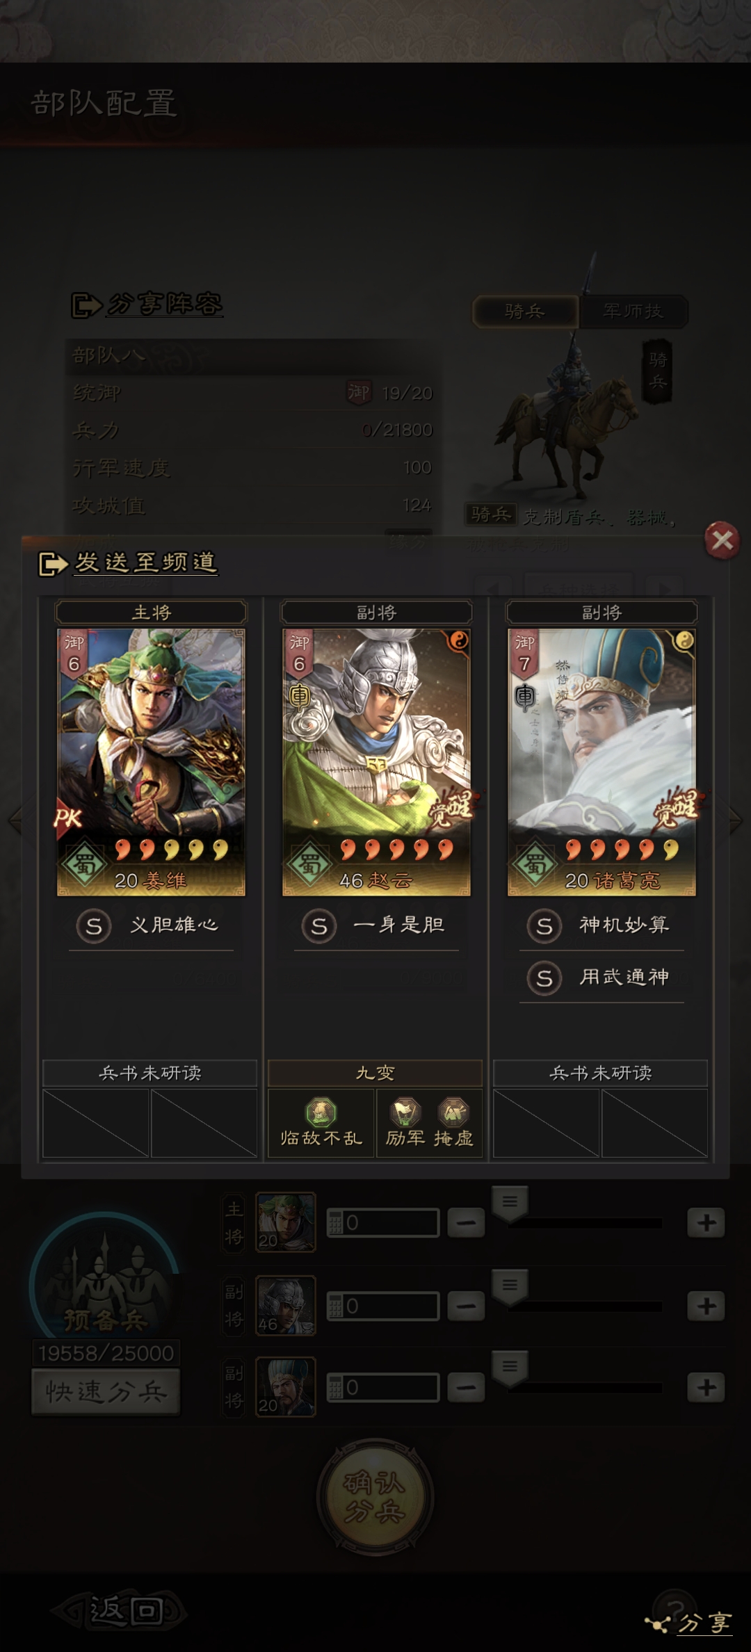Switch to the 军师技 tab

tap(633, 311)
